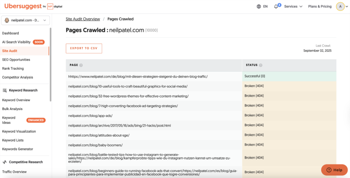350x178 pixels.
Task: Follow Site Audit Overview breadcrumb link
Action: pos(83,19)
